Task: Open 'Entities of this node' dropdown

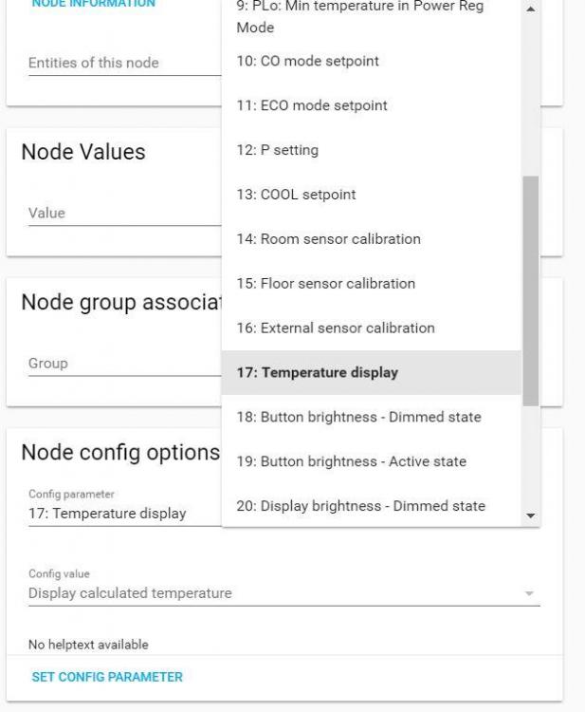Action: coord(123,63)
